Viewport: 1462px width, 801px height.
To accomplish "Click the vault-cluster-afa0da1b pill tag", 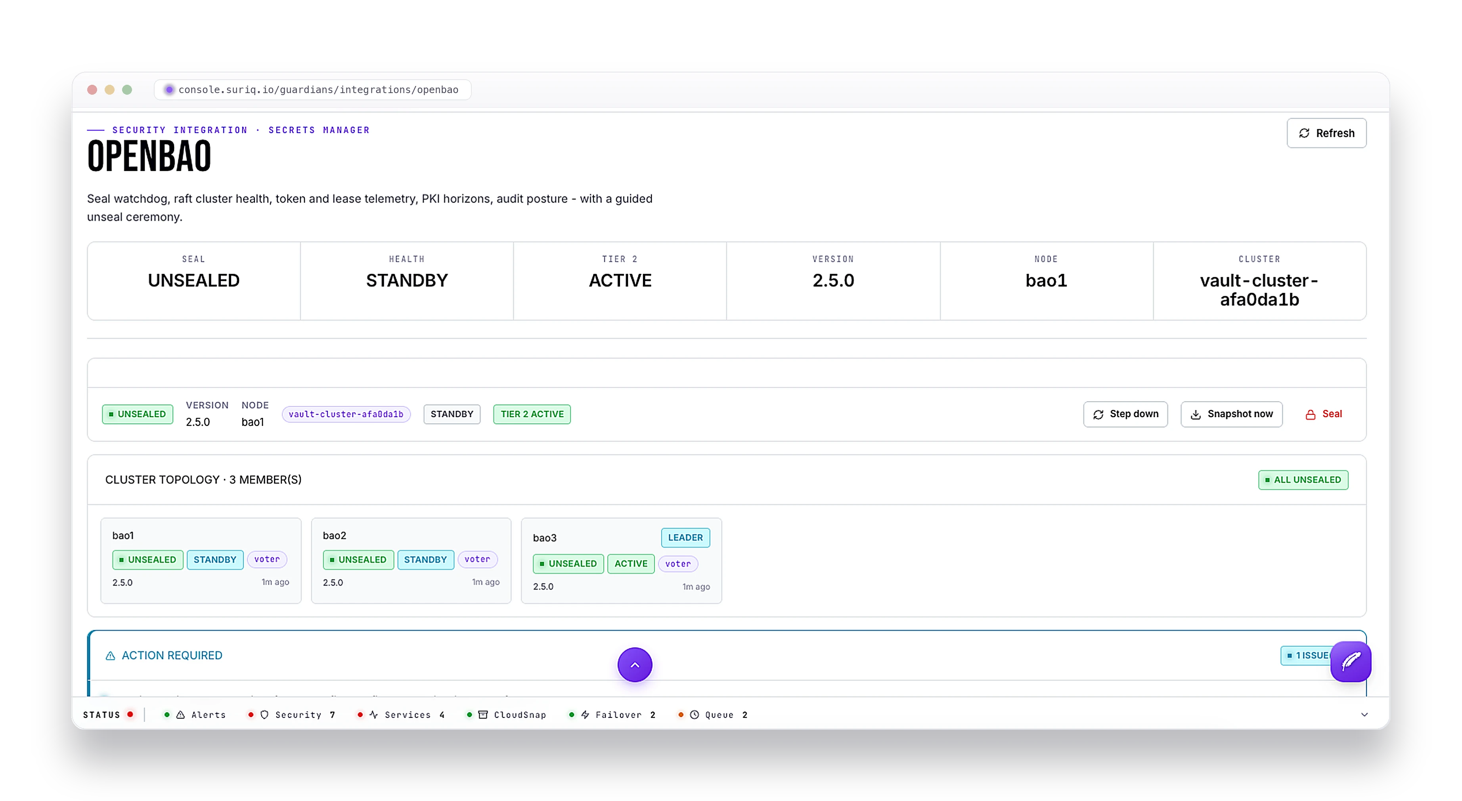I will [346, 414].
